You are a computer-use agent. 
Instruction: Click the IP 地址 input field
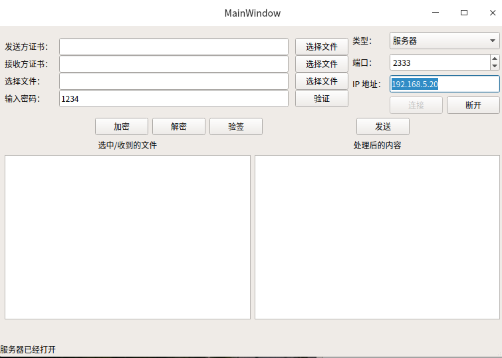point(445,84)
